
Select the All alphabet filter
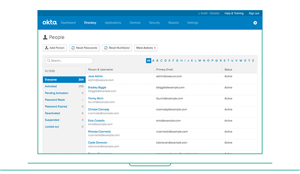point(149,61)
